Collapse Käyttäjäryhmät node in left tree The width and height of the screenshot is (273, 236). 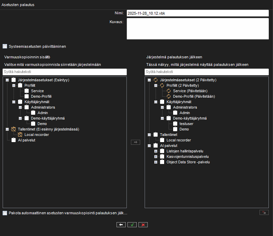coord(14,102)
